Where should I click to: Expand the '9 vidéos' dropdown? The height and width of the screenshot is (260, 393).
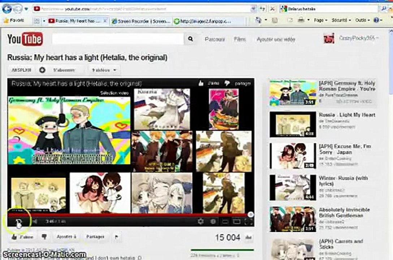pyautogui.click(x=104, y=70)
